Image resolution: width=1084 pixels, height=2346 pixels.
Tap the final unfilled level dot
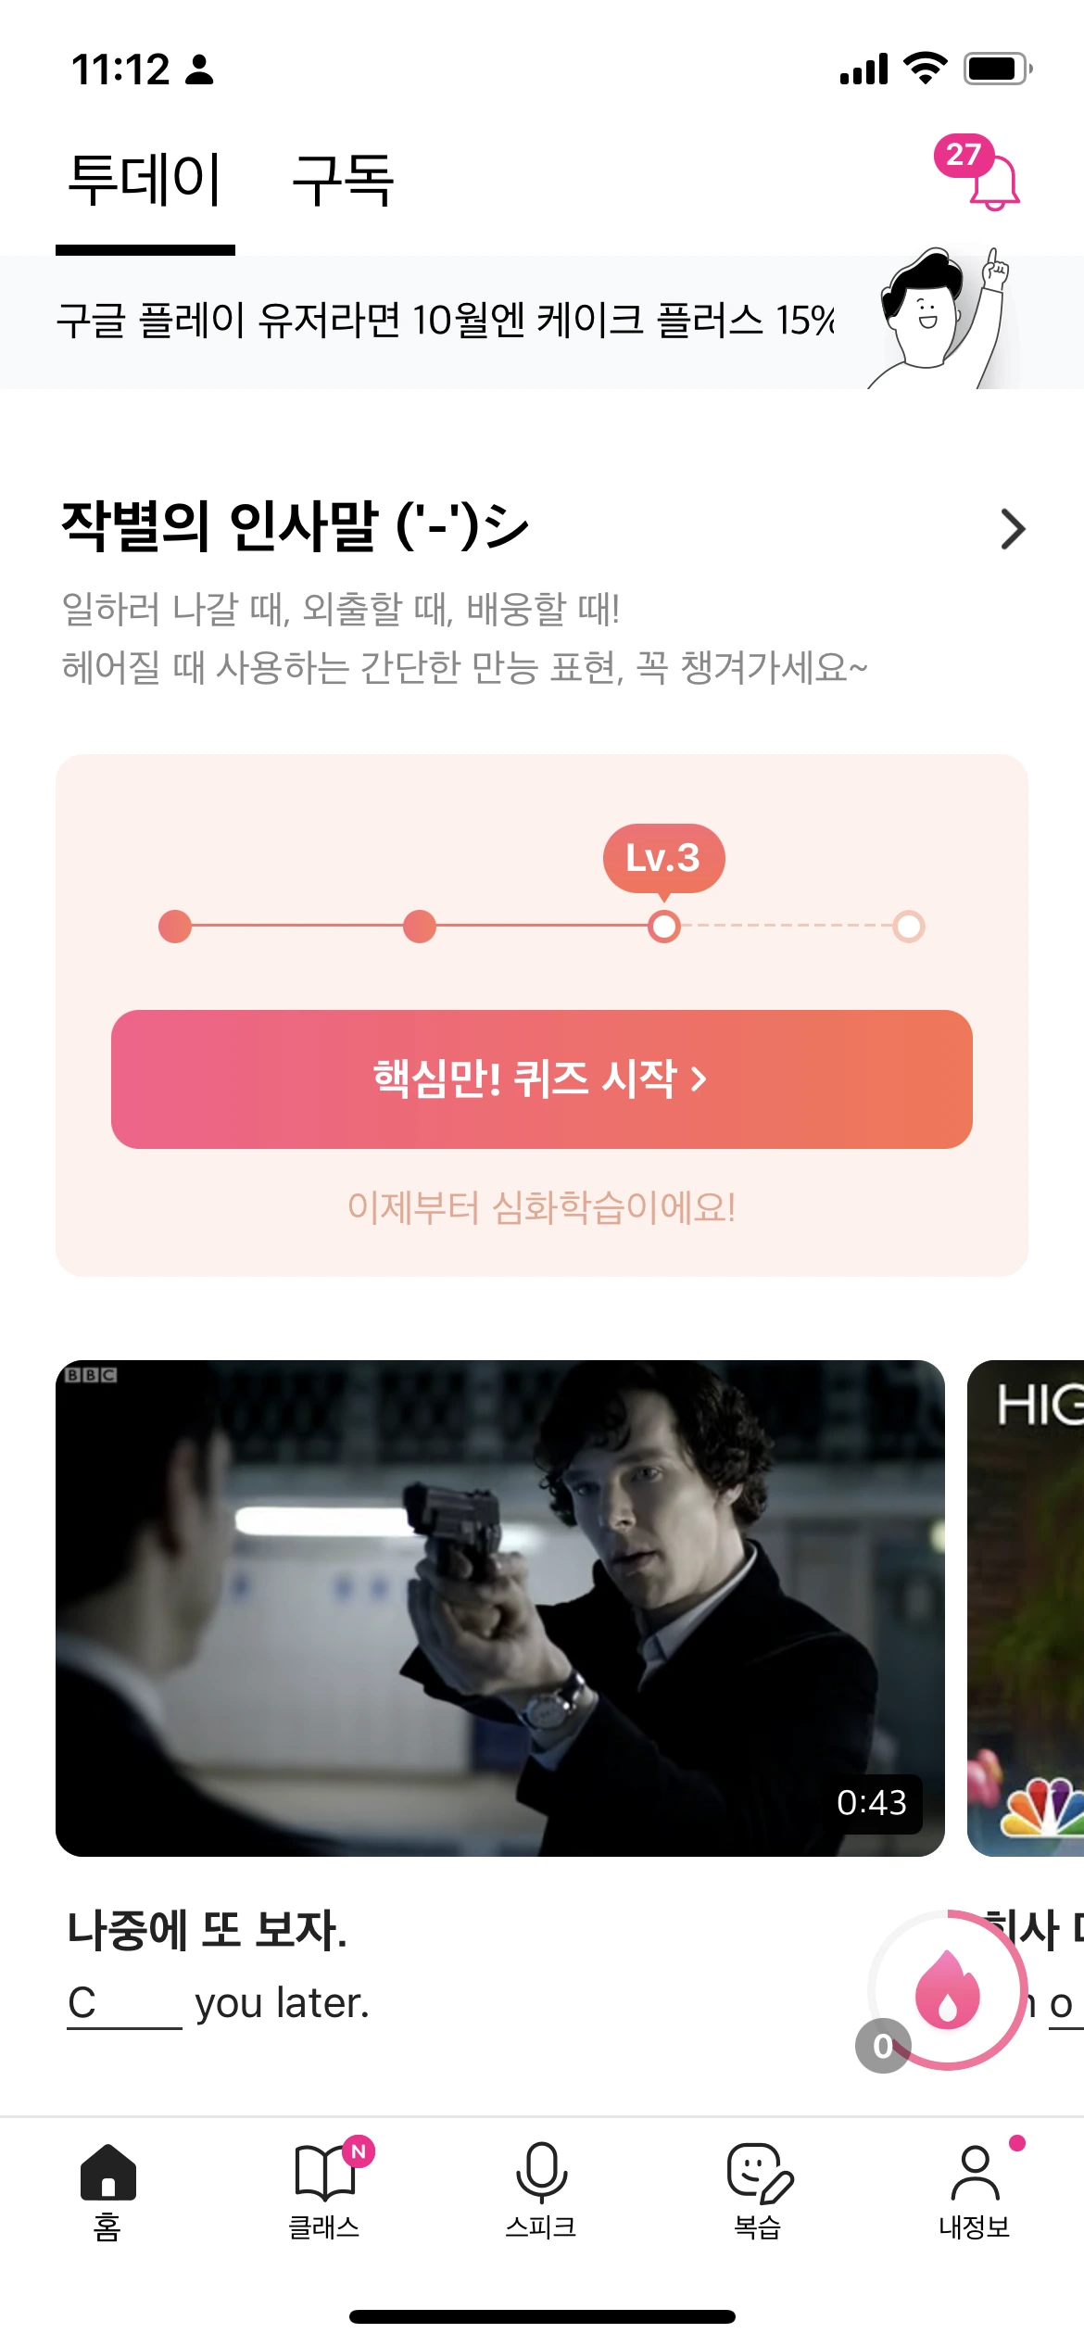tap(909, 927)
